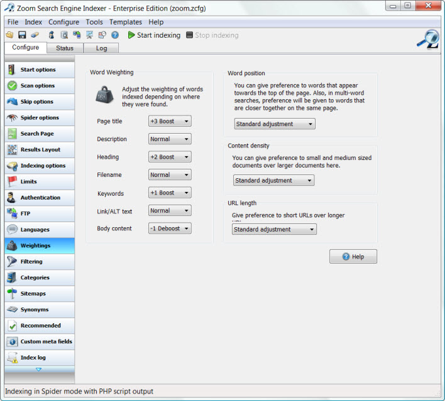Open Authentication via person icon
445x401 pixels.
(x=11, y=198)
